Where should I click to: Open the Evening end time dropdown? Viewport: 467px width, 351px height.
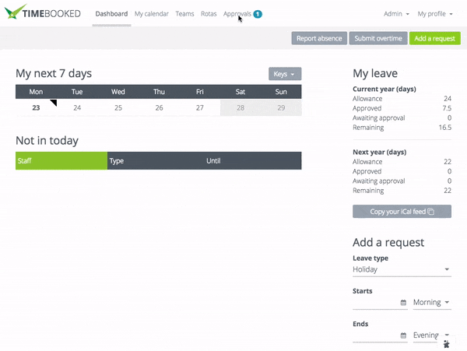[x=432, y=335]
